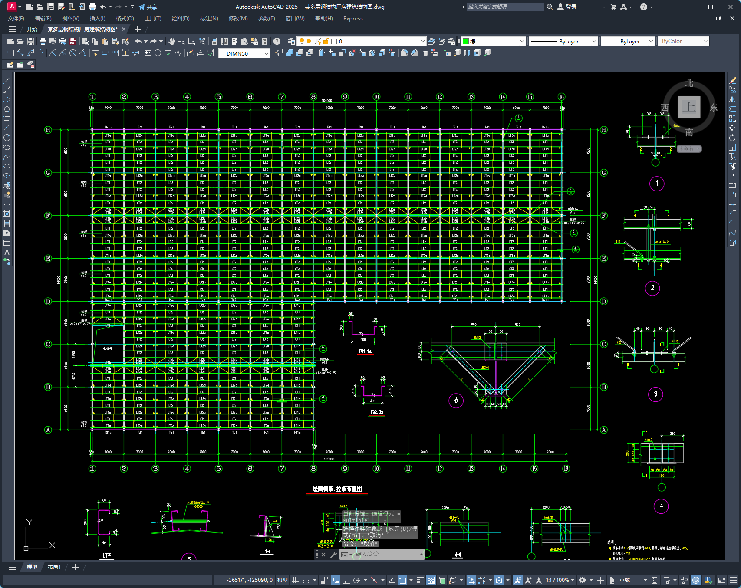Click the Layer Properties manager icon
Image resolution: width=741 pixels, height=588 pixels.
point(291,41)
